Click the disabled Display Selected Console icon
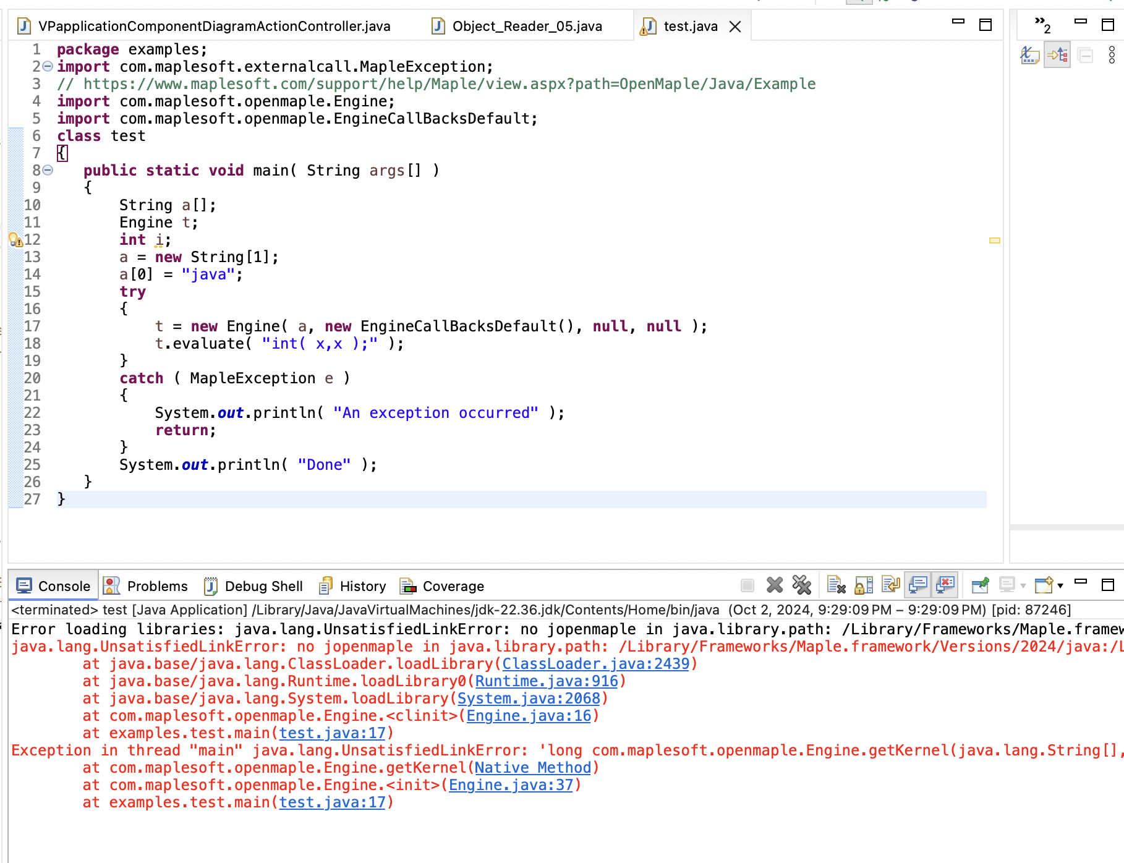This screenshot has height=863, width=1124. click(x=1007, y=585)
